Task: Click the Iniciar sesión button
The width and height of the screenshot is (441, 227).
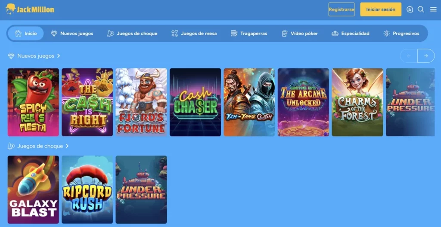Action: (x=381, y=9)
